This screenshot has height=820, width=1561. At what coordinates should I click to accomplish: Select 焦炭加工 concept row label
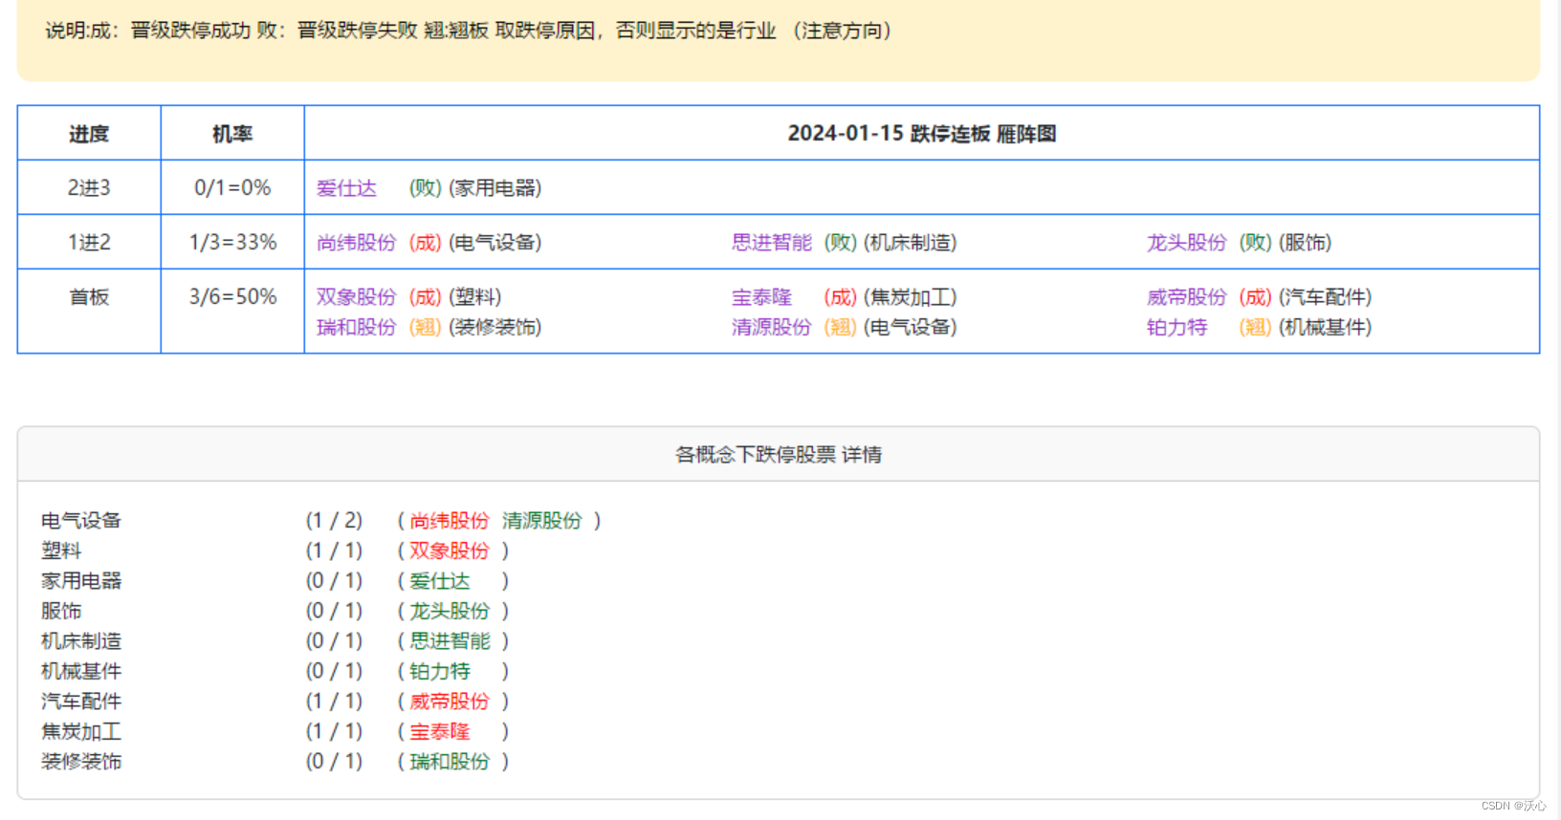pyautogui.click(x=81, y=732)
